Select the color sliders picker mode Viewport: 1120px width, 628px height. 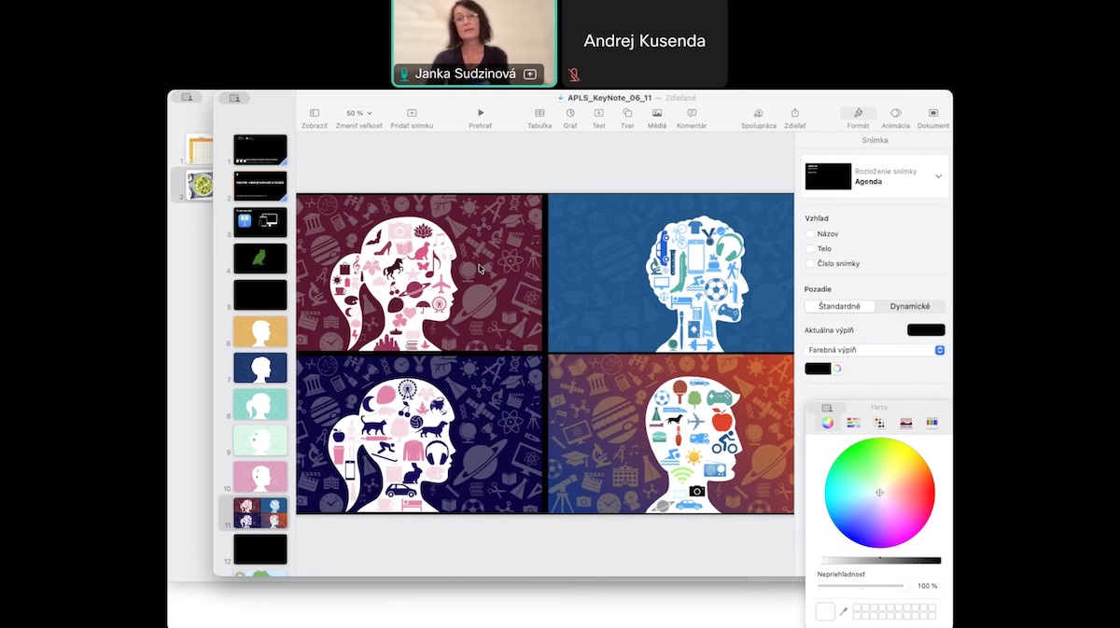coord(853,423)
